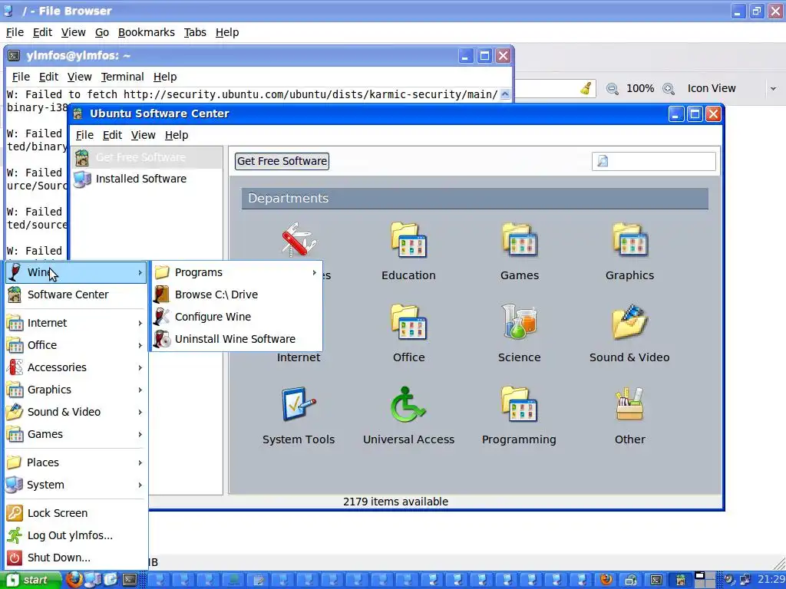Click Log Out ylmfos... entry

click(x=76, y=535)
